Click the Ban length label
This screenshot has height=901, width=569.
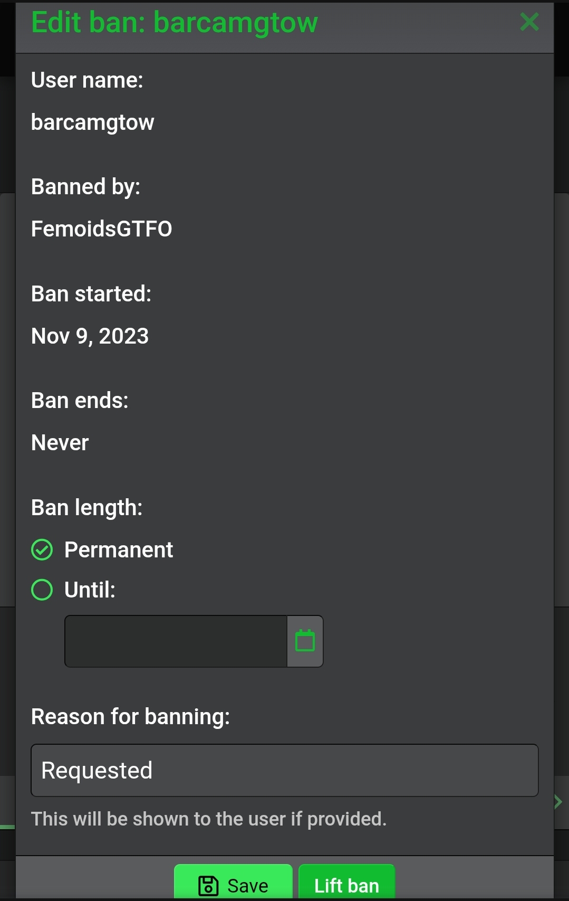click(x=87, y=508)
